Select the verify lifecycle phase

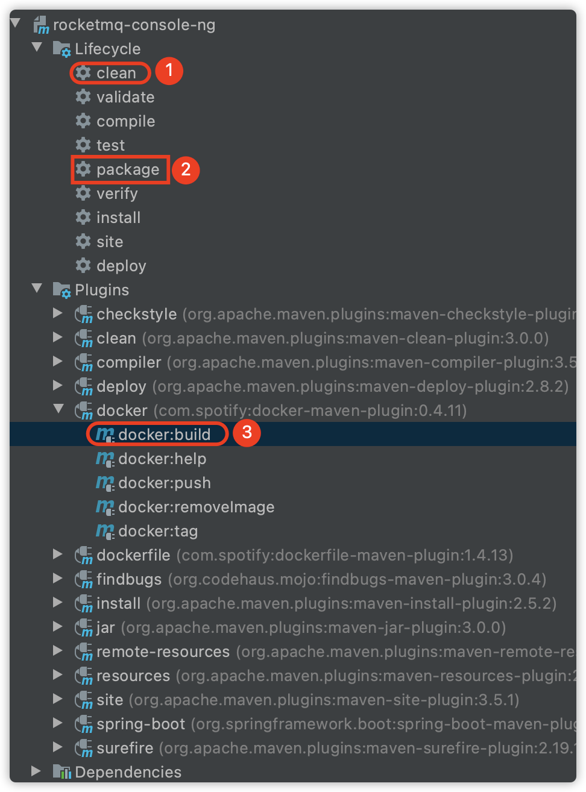pyautogui.click(x=117, y=193)
